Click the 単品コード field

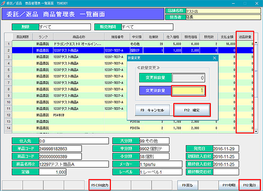click(60, 149)
